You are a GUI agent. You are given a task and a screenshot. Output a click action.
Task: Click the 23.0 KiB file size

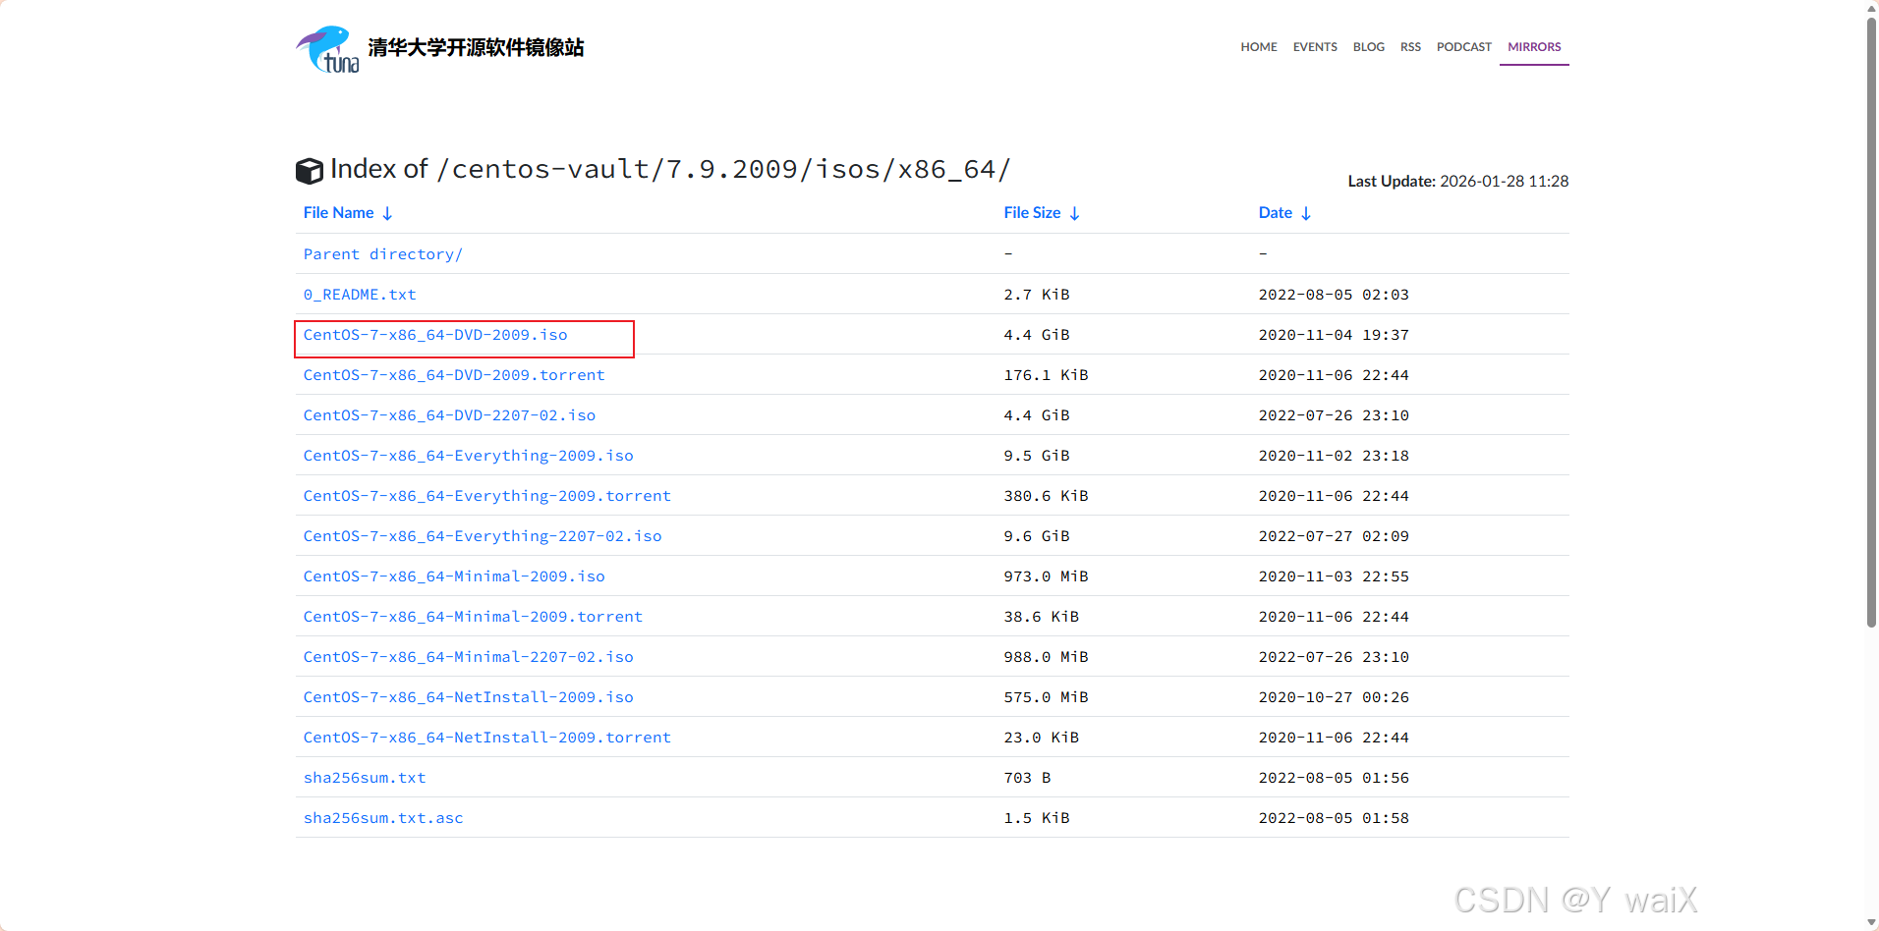pos(1042,738)
